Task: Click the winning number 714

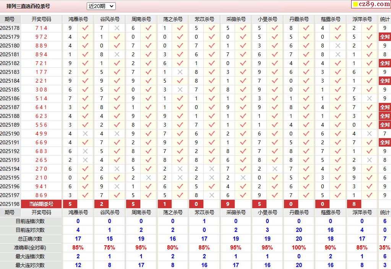Action: 41,28
